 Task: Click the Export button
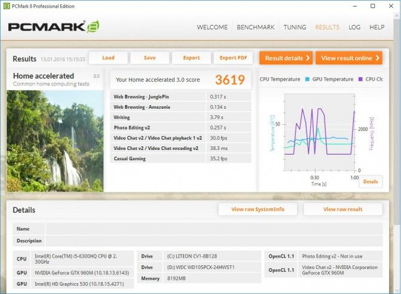191,58
